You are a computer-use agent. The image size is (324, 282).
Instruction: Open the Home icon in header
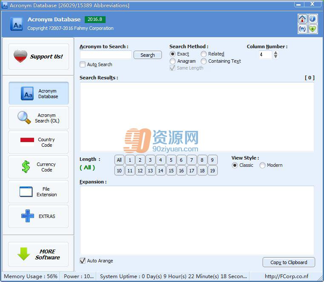click(302, 19)
